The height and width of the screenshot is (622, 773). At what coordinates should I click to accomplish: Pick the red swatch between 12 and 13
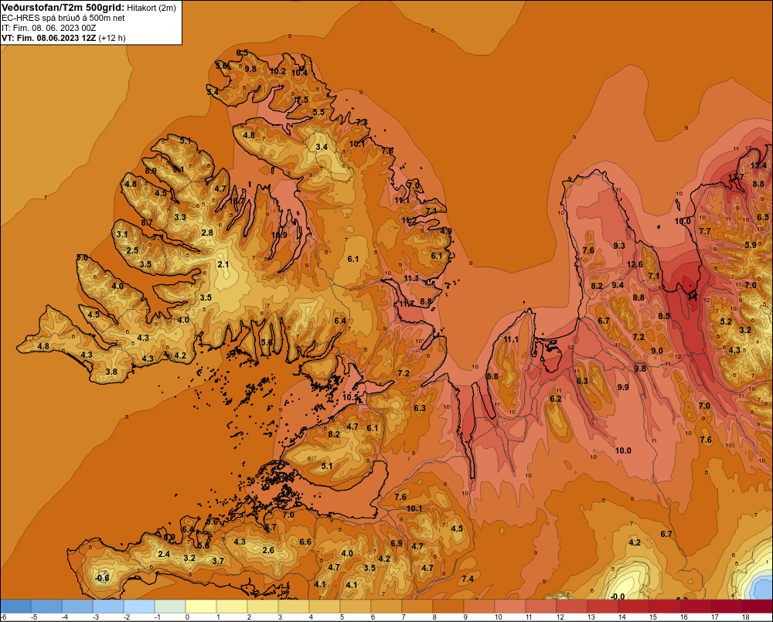click(571, 606)
